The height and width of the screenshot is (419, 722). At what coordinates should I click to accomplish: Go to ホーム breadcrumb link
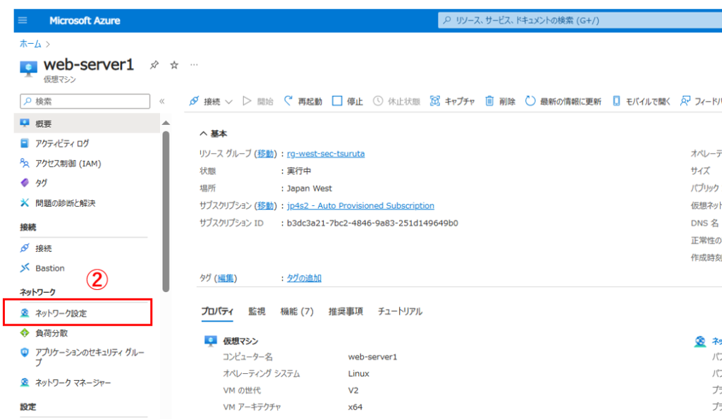point(30,44)
